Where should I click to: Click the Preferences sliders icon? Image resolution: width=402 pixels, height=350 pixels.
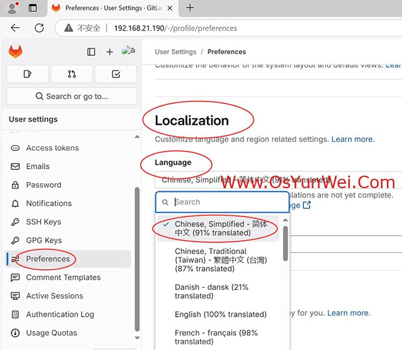tap(15, 259)
